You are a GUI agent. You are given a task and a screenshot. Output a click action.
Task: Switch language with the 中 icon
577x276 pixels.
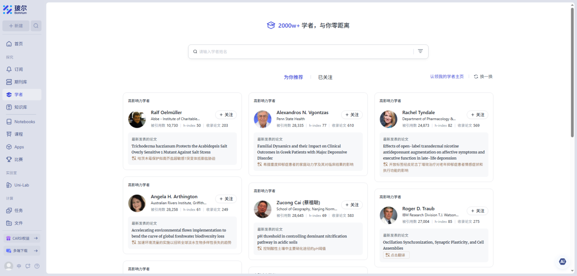(19, 266)
